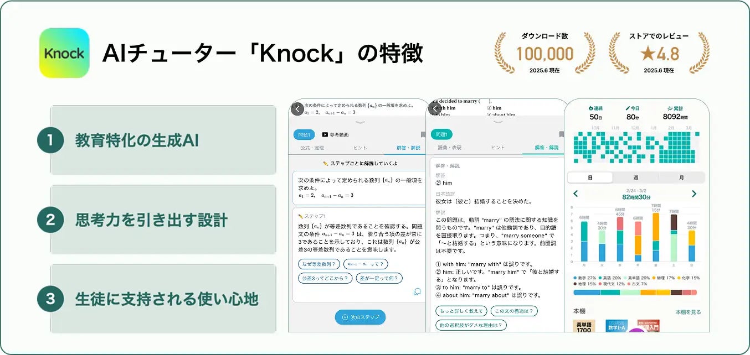Click the 数学 27% legend entry

586,278
